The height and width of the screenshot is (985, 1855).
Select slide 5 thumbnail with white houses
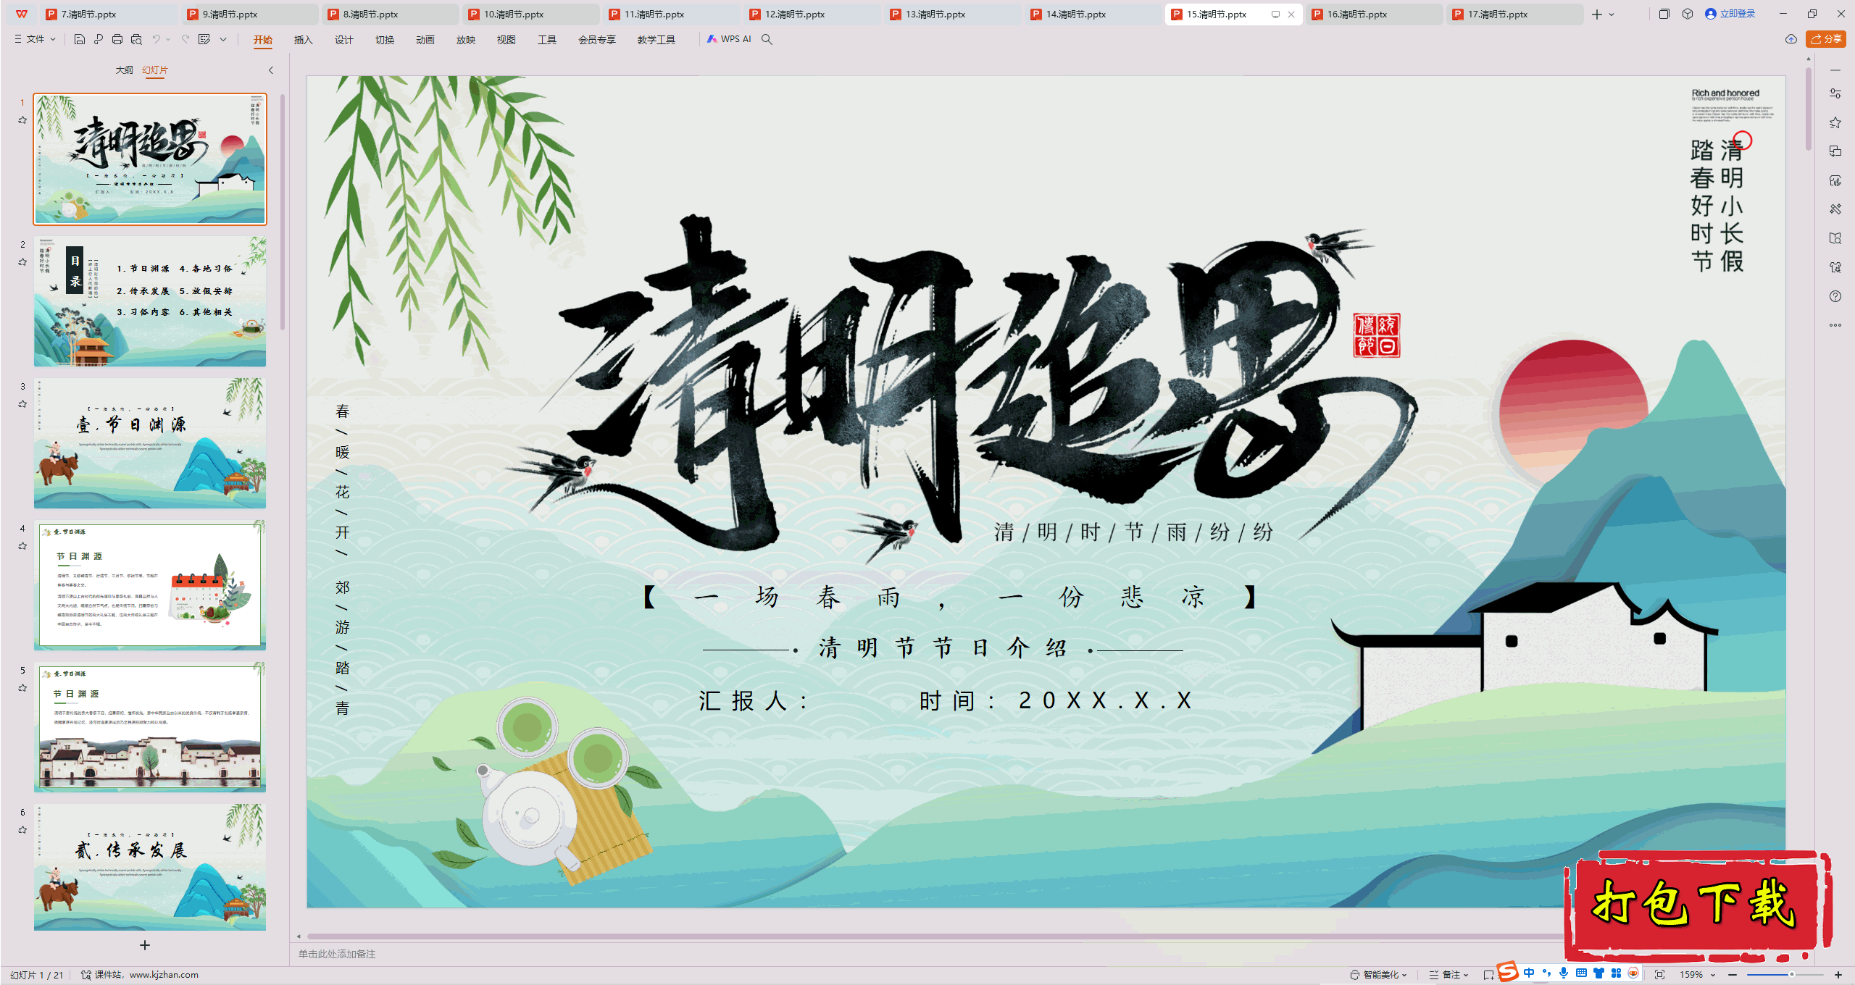(150, 727)
